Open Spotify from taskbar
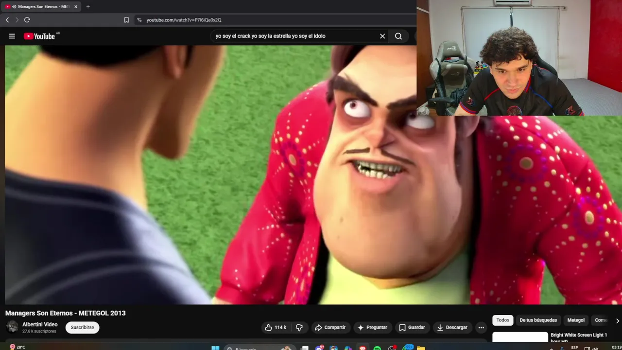 (378, 348)
